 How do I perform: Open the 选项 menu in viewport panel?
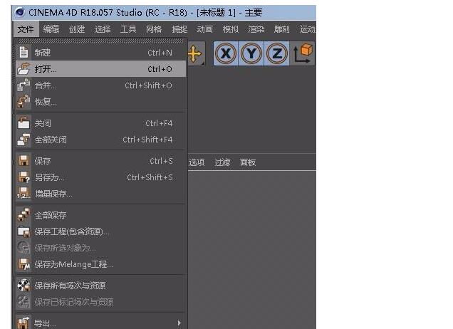point(197,162)
